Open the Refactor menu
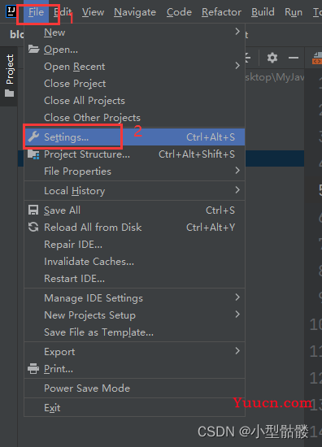 (222, 12)
